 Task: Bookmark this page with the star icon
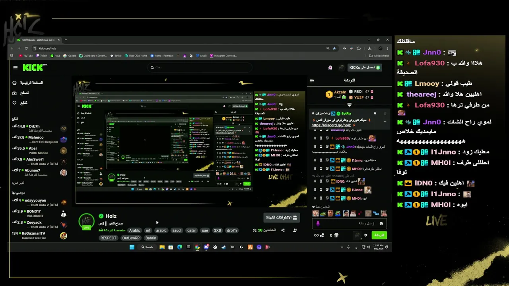(334, 48)
